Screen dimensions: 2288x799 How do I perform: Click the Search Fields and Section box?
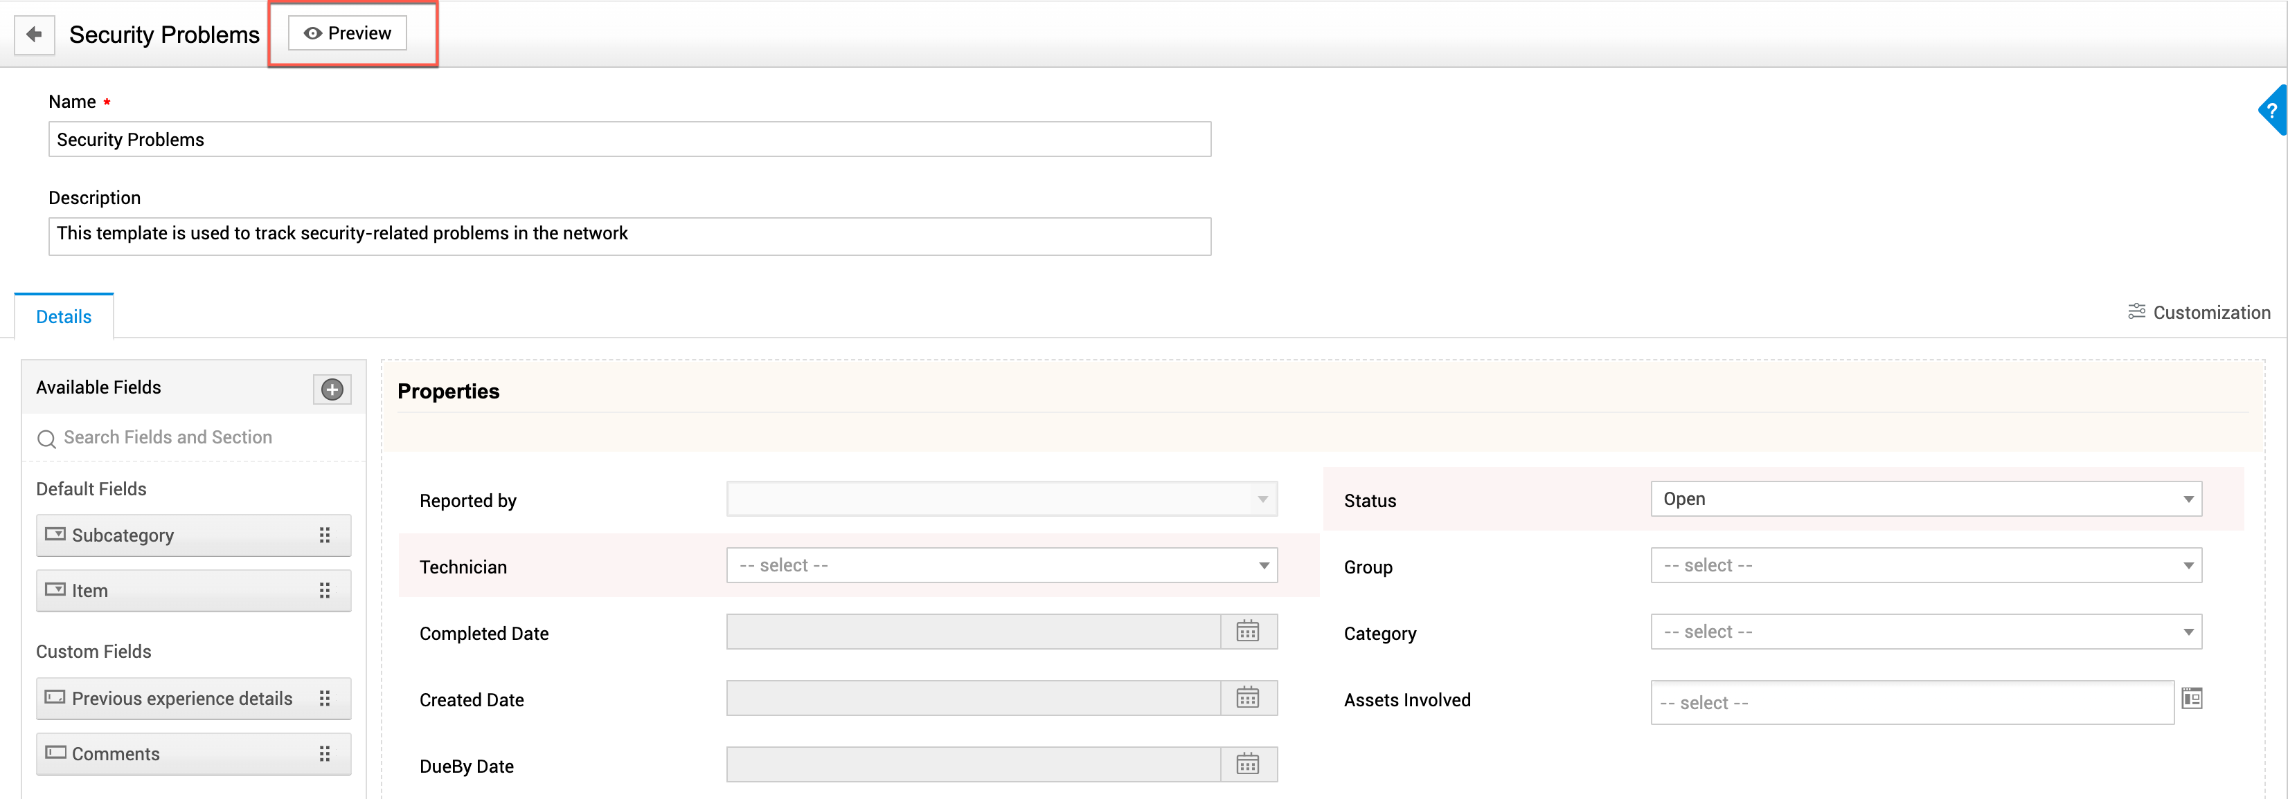pyautogui.click(x=194, y=437)
